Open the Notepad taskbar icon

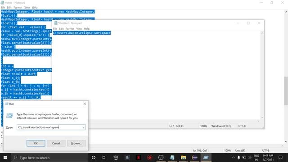[172, 157]
